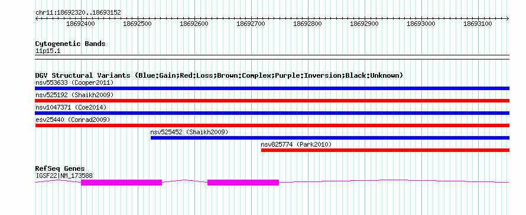Select the nsv1047371 (Coe2014) blue variant bar
Image resolution: width=526 pixels, height=215 pixels.
click(x=272, y=113)
